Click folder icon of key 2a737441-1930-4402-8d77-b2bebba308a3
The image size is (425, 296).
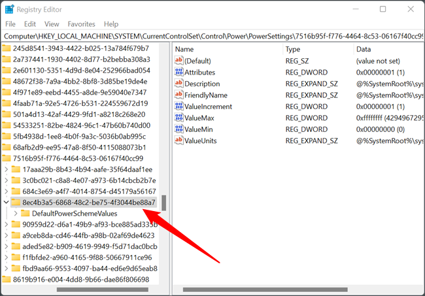coord(7,59)
